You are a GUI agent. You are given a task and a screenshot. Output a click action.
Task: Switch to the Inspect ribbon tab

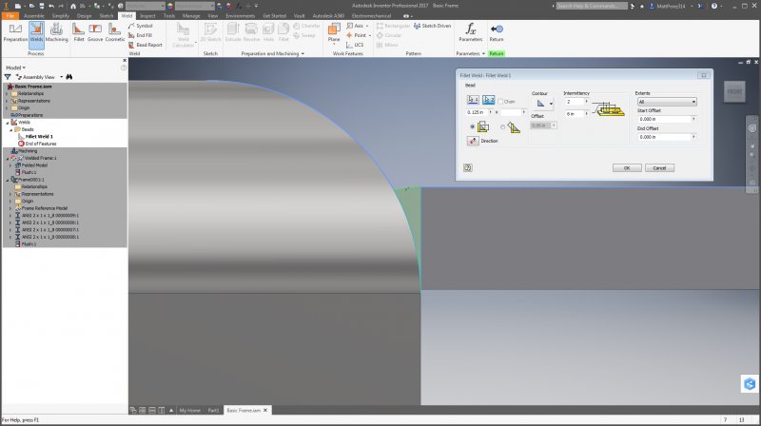coord(147,16)
